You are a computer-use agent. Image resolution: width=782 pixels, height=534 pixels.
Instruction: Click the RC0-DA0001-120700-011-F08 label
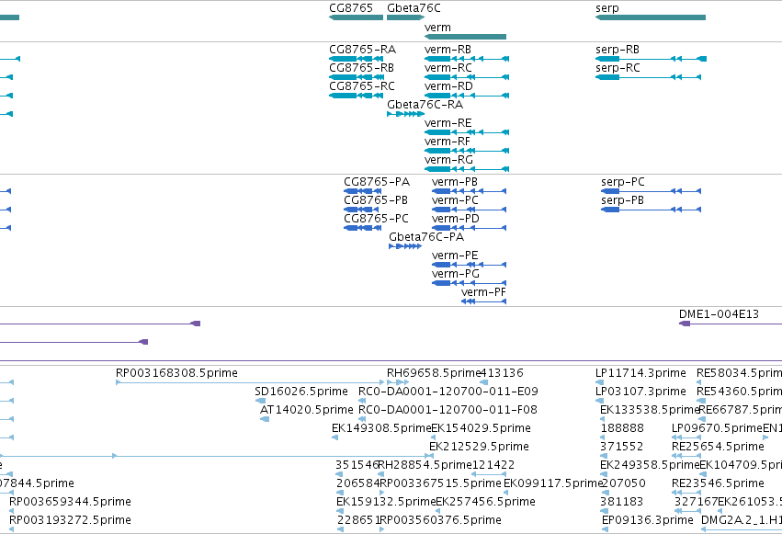pyautogui.click(x=448, y=410)
